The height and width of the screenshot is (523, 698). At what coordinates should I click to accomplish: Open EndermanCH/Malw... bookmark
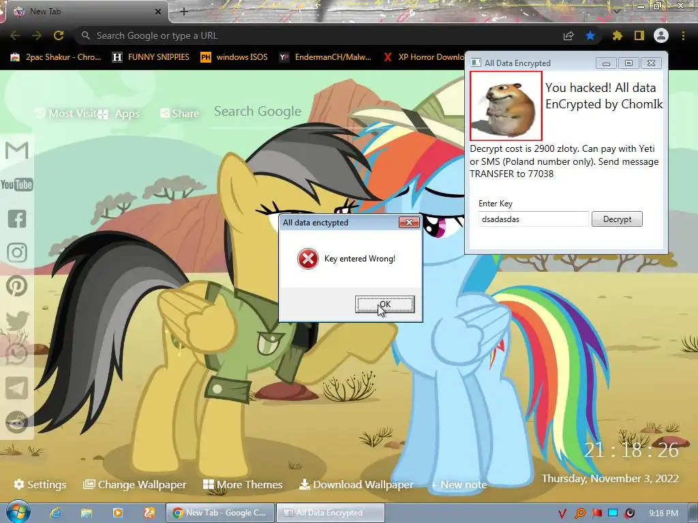[326, 57]
